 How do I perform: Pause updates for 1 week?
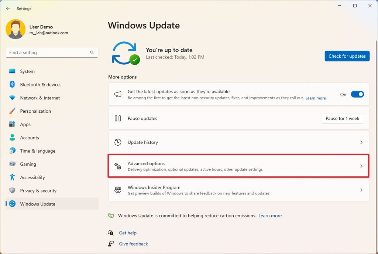342,118
